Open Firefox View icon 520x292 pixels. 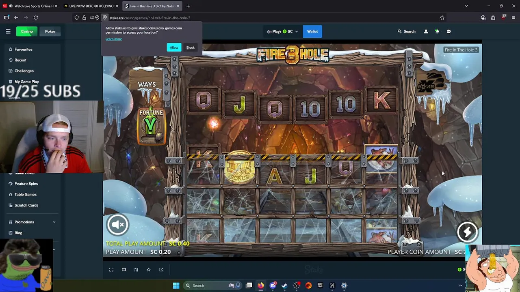[6, 17]
